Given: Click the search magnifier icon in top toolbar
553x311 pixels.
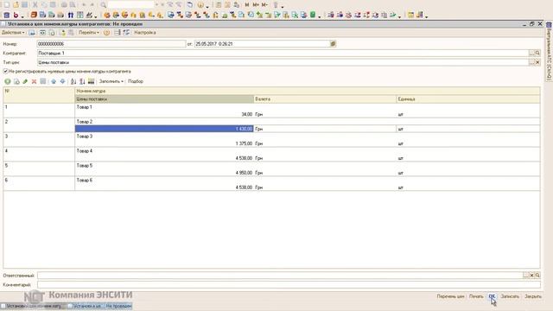Looking at the screenshot, I should point(104,5).
